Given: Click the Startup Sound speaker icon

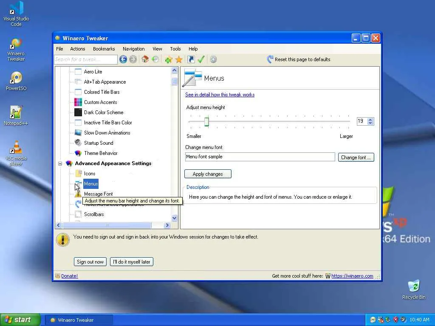Looking at the screenshot, I should pyautogui.click(x=78, y=143).
